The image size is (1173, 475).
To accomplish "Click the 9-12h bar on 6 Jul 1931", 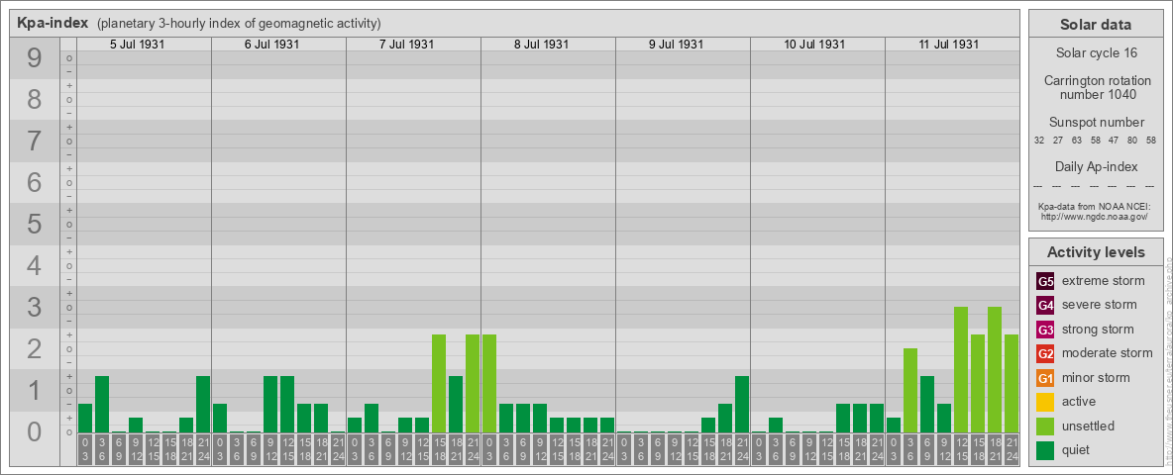I will [270, 404].
